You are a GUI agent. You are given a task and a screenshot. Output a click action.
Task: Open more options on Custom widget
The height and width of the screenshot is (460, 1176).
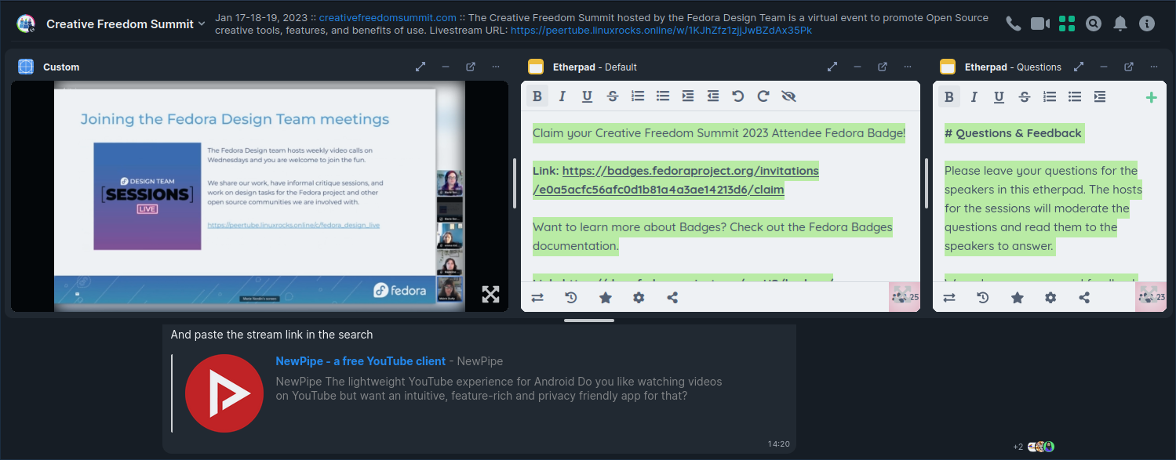point(496,67)
